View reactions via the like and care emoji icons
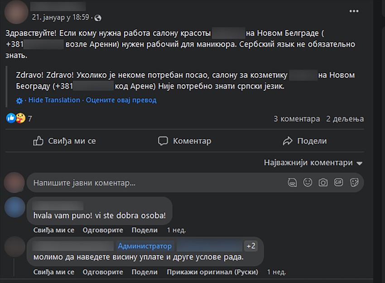Viewport: 385px width, 283px height. pyautogui.click(x=16, y=119)
